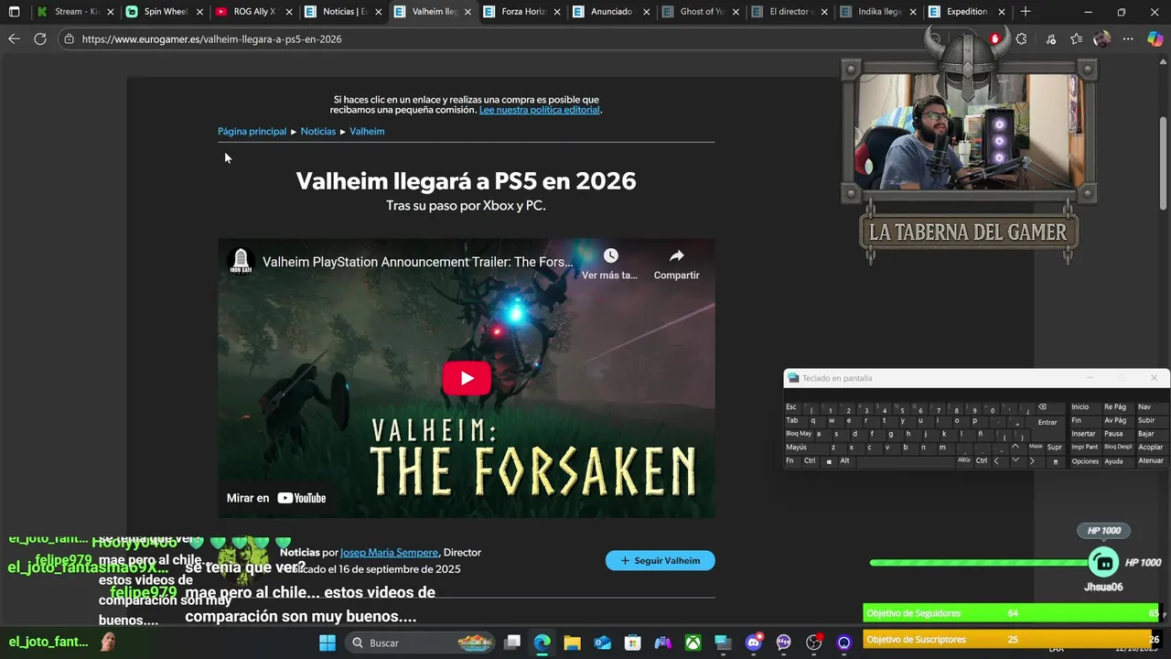Open the tab actions menu icon

(14, 12)
